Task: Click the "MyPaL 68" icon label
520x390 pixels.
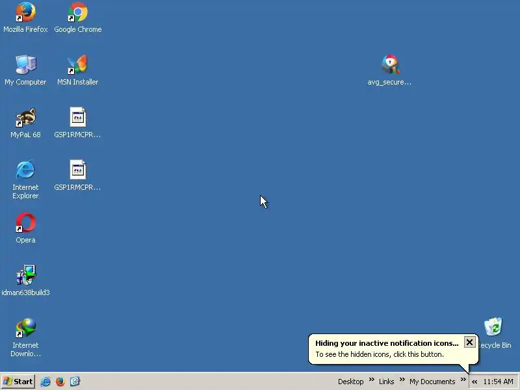Action: pos(25,135)
